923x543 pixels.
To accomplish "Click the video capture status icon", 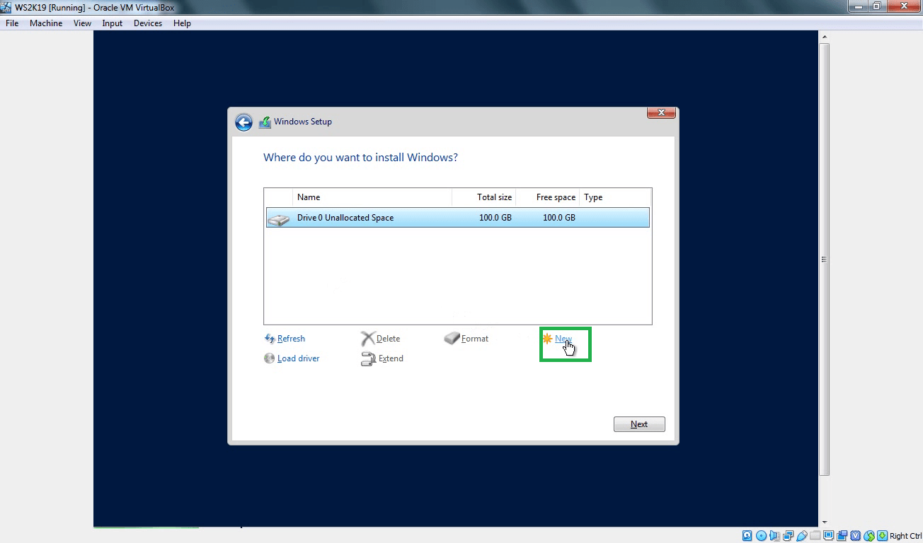I will pyautogui.click(x=843, y=536).
